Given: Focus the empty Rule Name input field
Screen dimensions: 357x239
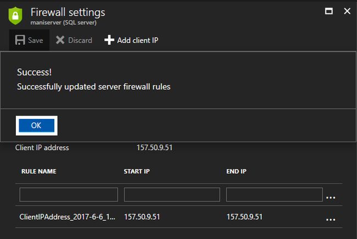Looking at the screenshot, I should tap(69, 194).
